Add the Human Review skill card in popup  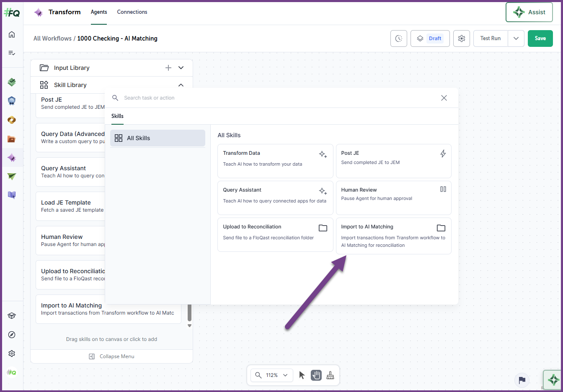(394, 198)
